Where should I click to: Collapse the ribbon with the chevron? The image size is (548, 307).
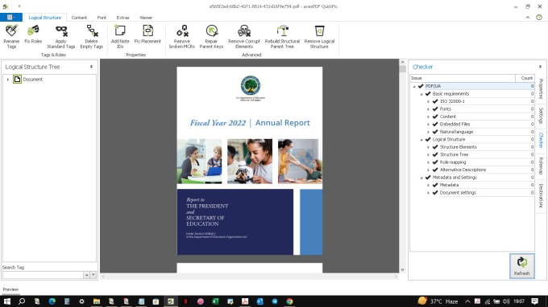tap(527, 18)
